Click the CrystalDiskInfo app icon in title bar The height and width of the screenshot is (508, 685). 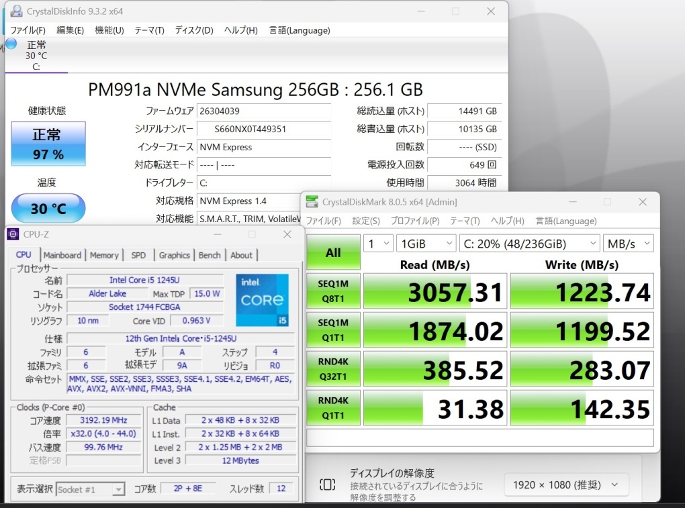tap(16, 11)
